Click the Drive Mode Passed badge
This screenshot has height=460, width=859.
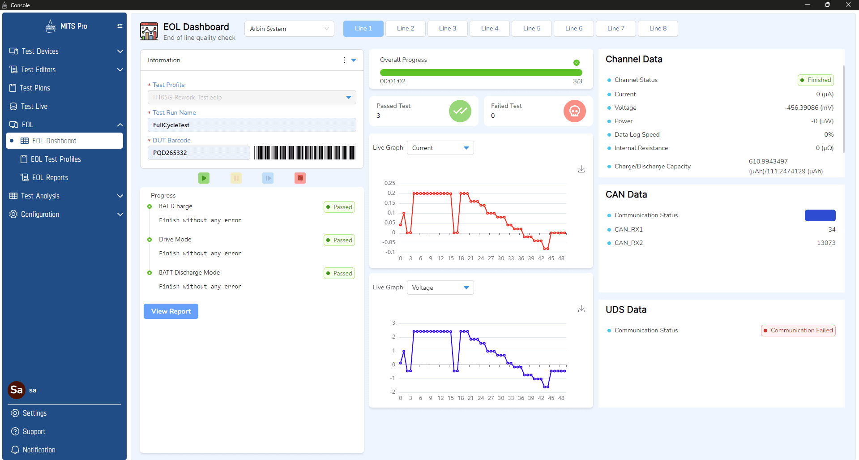coord(339,240)
